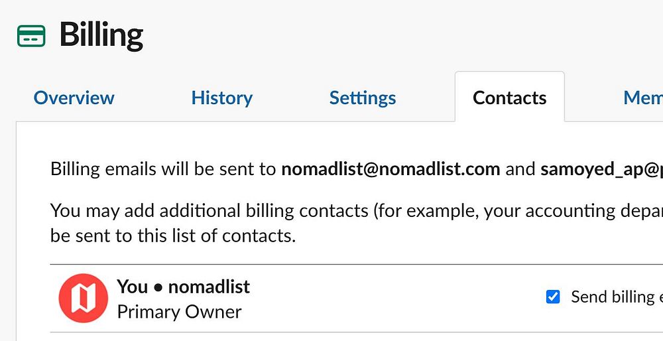Click the Billing page heading

(x=101, y=35)
